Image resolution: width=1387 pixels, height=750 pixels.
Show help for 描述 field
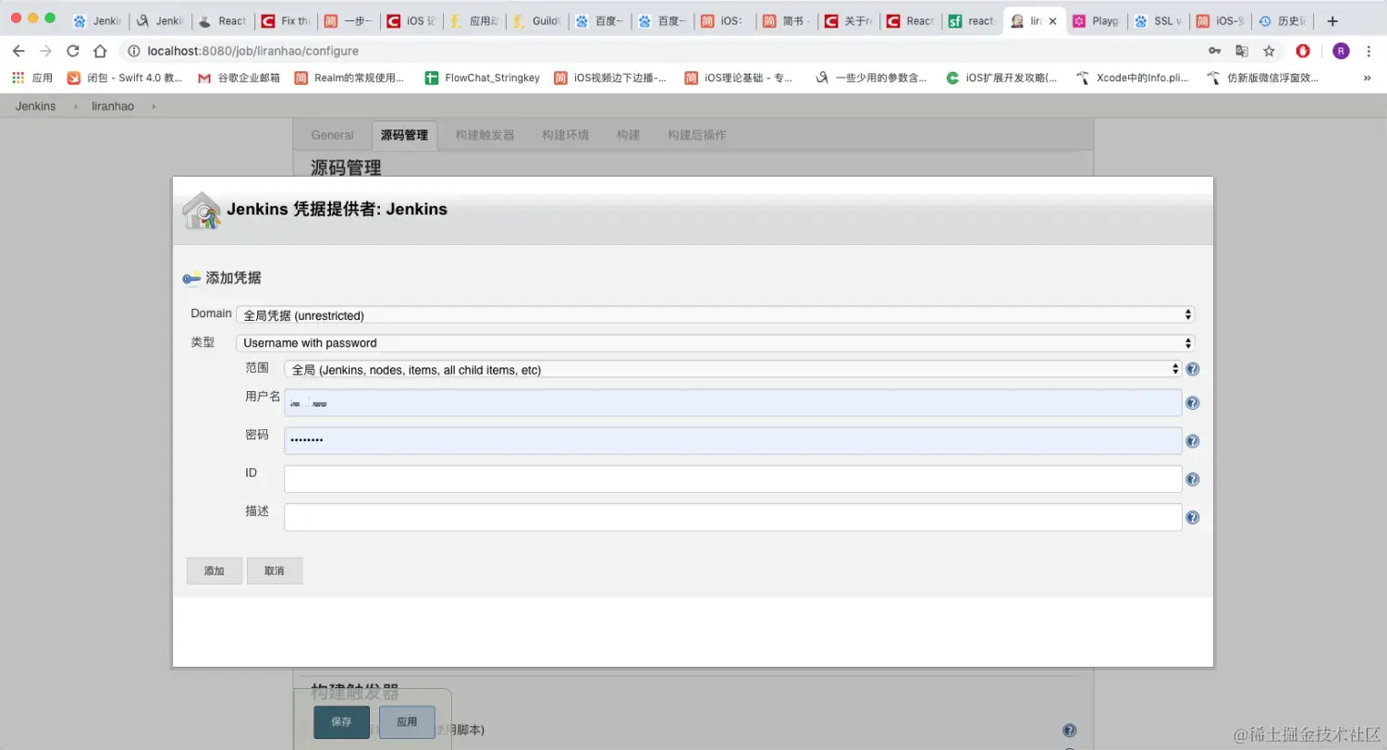click(1193, 518)
